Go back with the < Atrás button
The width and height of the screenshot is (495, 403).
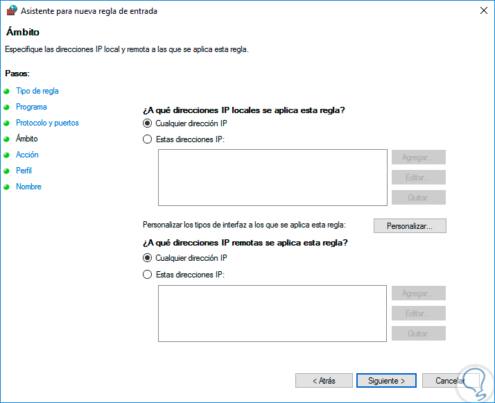tap(324, 381)
